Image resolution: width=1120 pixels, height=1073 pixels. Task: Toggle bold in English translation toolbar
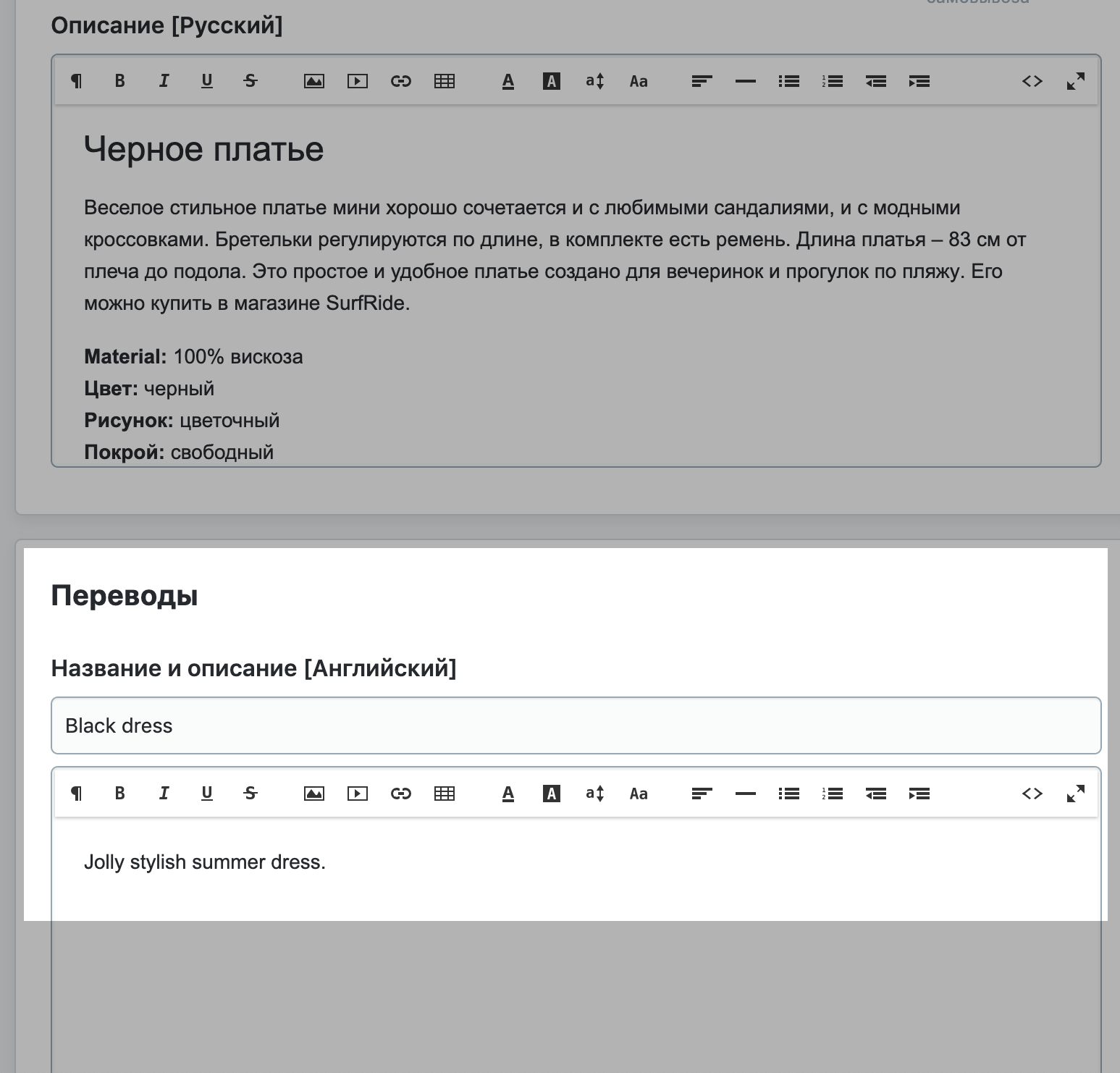point(119,794)
